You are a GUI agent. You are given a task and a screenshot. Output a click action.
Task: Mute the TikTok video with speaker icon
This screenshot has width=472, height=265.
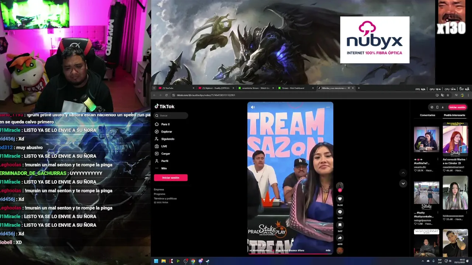253,107
